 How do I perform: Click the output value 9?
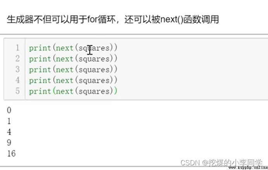click(9, 143)
